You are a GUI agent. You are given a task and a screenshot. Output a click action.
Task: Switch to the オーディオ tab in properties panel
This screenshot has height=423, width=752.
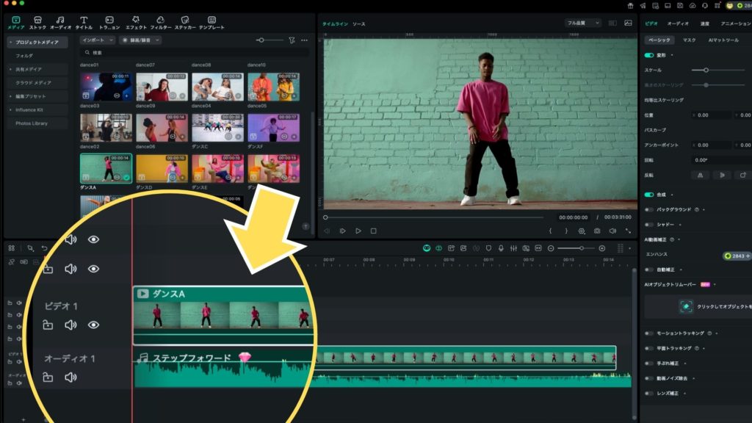678,23
